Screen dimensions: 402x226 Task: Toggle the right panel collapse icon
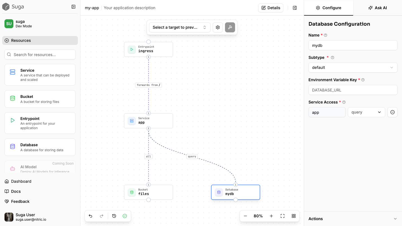(x=295, y=8)
